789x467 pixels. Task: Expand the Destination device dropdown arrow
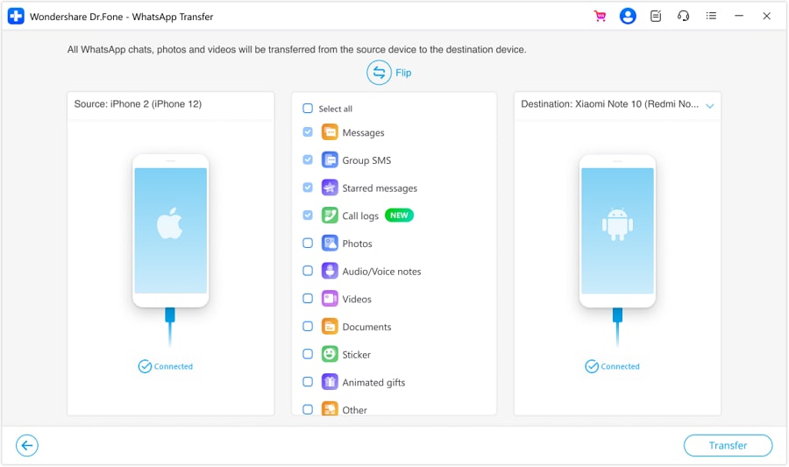point(709,105)
